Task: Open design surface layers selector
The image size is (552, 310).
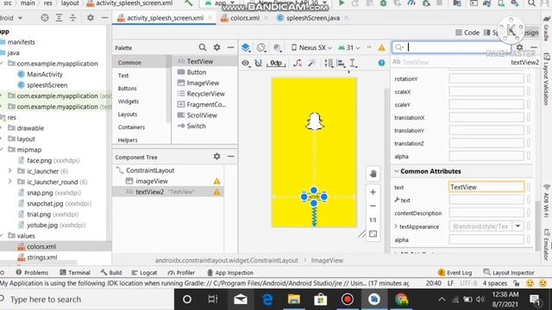Action: pyautogui.click(x=246, y=47)
